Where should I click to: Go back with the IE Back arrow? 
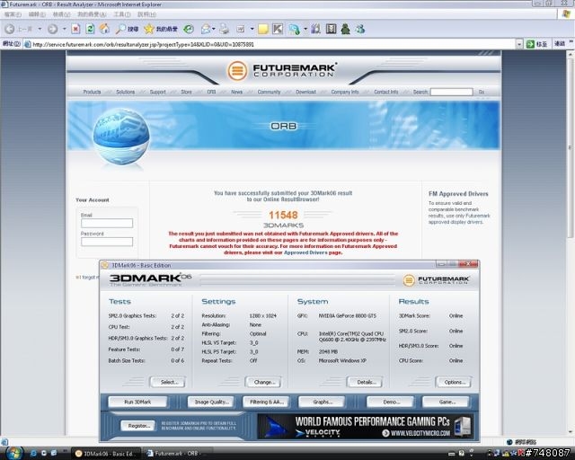click(x=10, y=29)
